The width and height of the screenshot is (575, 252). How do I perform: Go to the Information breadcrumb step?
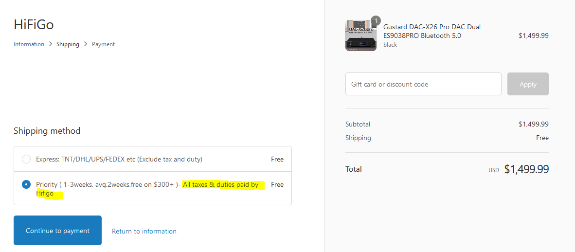point(29,44)
